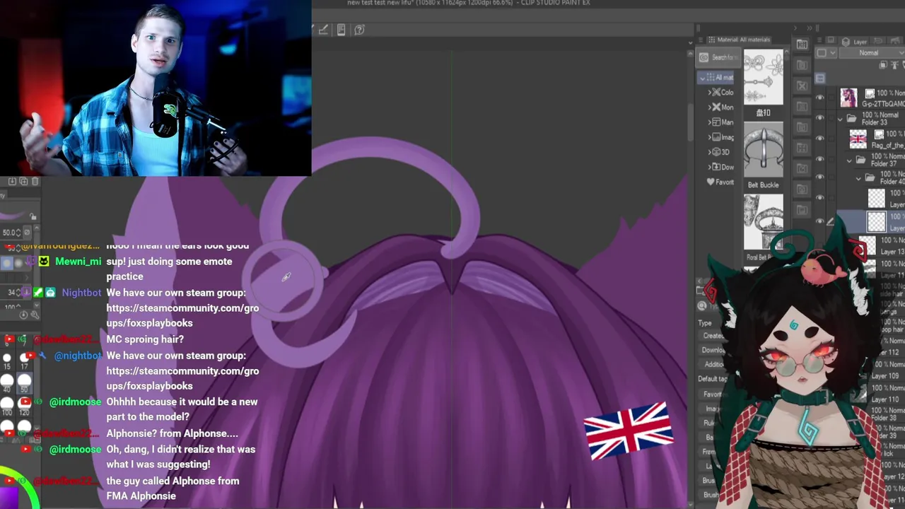Select the Chinese knot button material thumbnail
Image resolution: width=905 pixels, height=509 pixels.
pos(763,78)
